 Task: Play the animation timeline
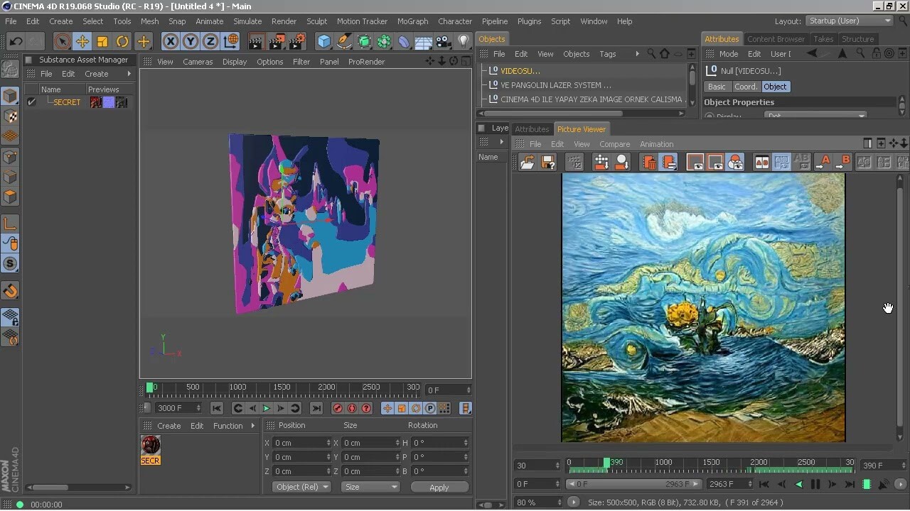click(x=267, y=408)
